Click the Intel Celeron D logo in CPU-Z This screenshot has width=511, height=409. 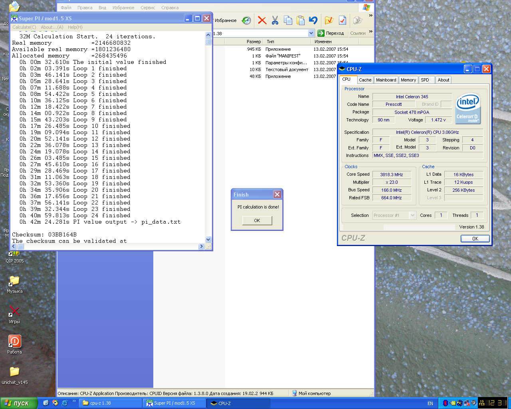468,108
